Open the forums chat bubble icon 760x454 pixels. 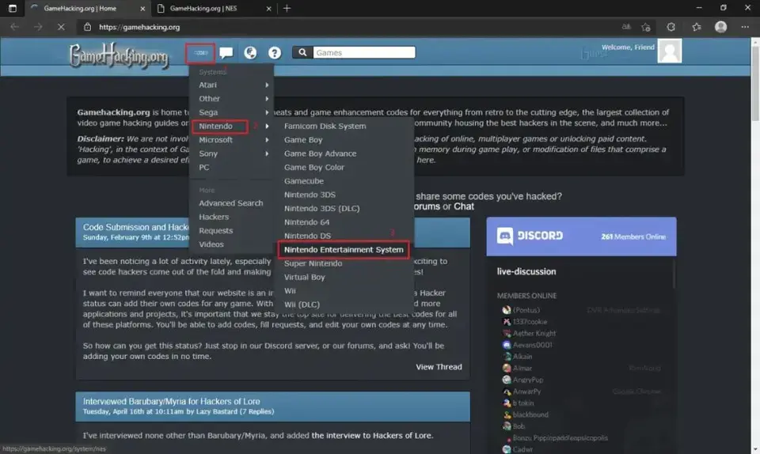point(226,52)
